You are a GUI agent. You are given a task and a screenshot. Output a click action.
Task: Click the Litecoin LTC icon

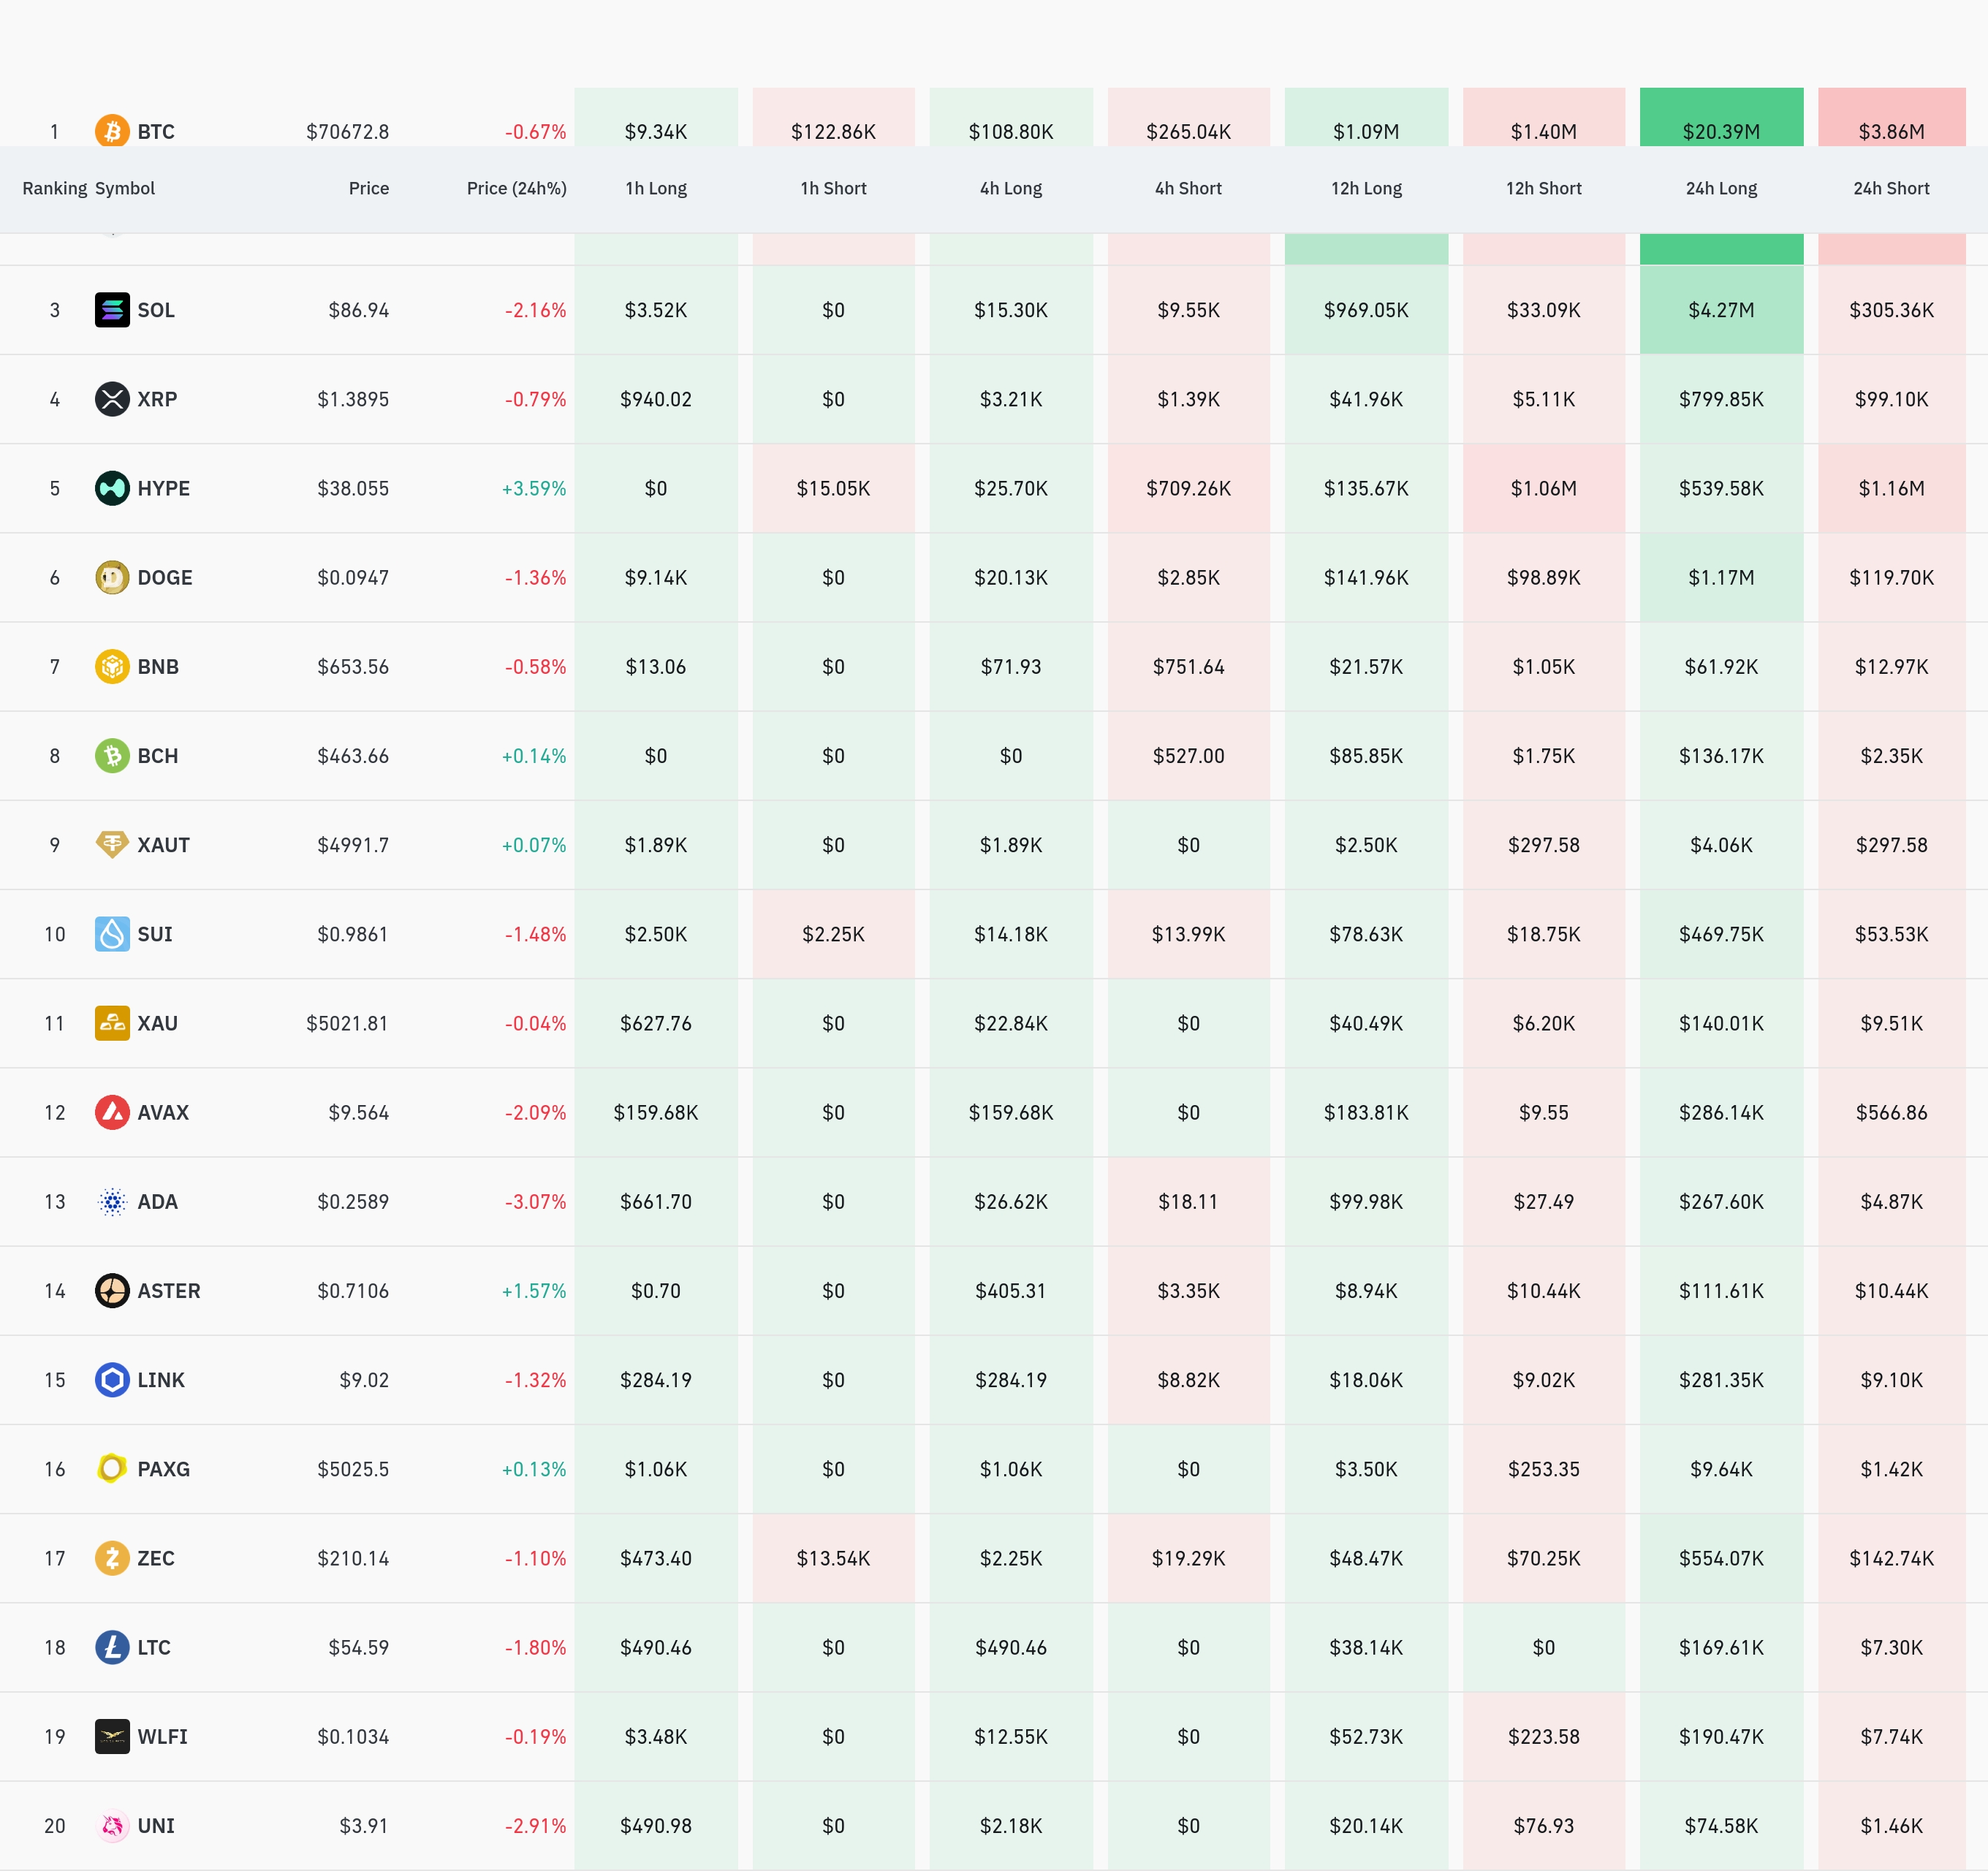click(x=112, y=1647)
